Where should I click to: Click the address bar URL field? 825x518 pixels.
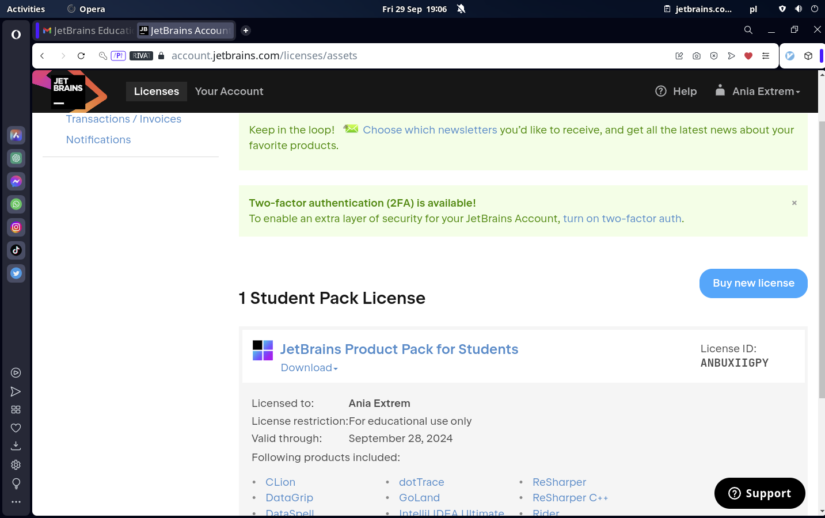[x=419, y=56]
